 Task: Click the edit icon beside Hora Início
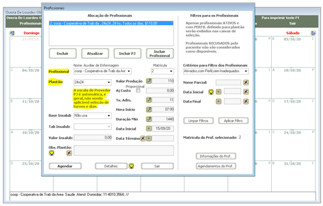coord(149,109)
